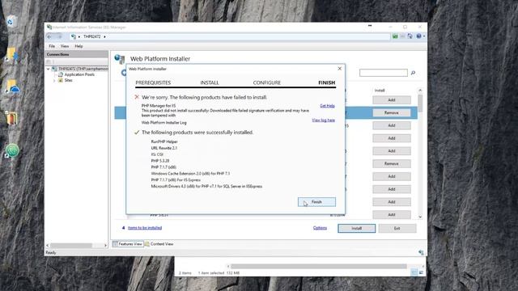Switch to the Features View tab
Image resolution: width=518 pixels, height=291 pixels.
tap(128, 244)
